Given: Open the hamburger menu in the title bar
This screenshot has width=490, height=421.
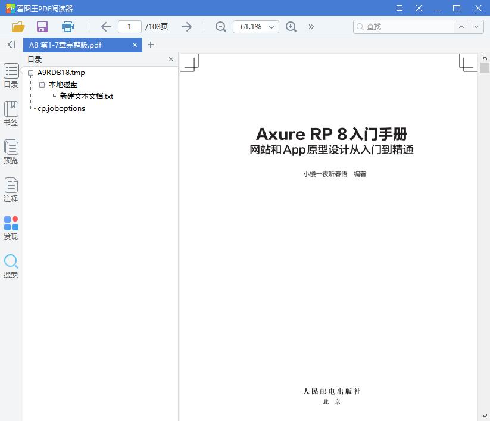Looking at the screenshot, I should 399,8.
